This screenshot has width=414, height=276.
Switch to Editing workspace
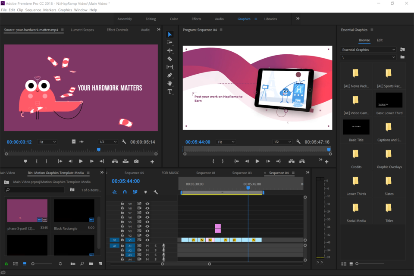[151, 19]
